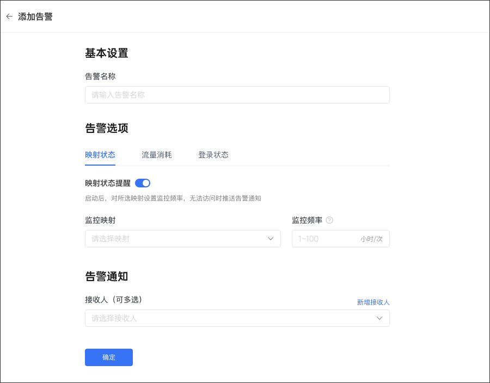Click the back arrow beside 添加告警

[9, 16]
